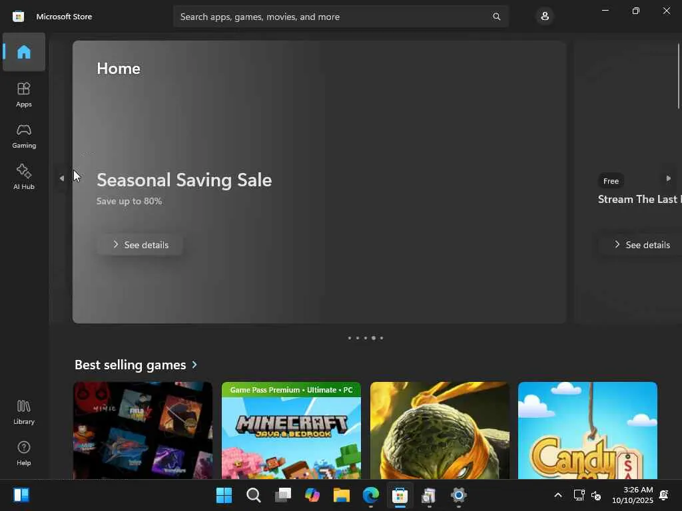
Task: Open the Widgets button in the taskbar corner
Action: tap(21, 495)
